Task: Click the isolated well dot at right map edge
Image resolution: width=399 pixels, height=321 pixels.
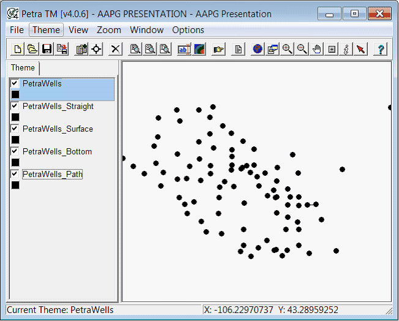Action: 390,108
